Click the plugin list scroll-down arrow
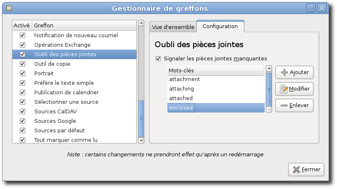The height and width of the screenshot is (189, 337). pyautogui.click(x=141, y=140)
